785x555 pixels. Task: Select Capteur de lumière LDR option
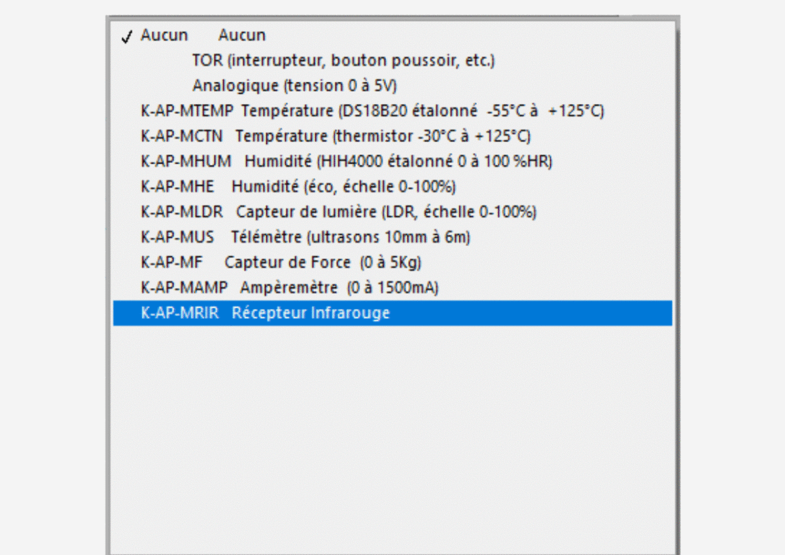click(x=386, y=212)
